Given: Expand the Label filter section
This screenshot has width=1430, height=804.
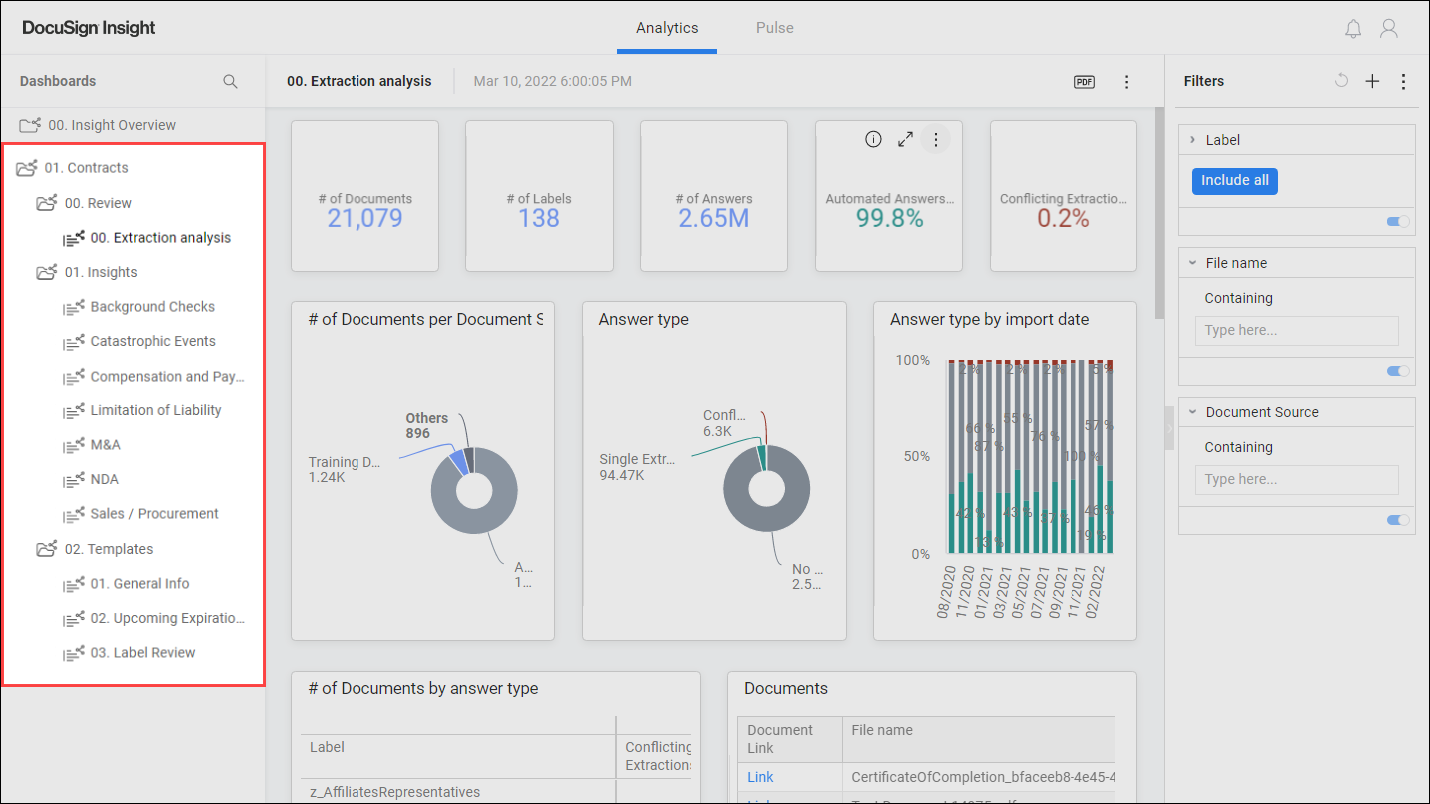Looking at the screenshot, I should click(x=1192, y=140).
